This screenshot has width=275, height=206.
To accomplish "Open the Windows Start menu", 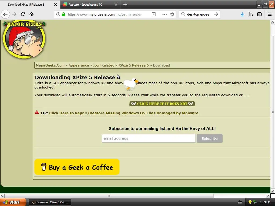I will [13, 202].
